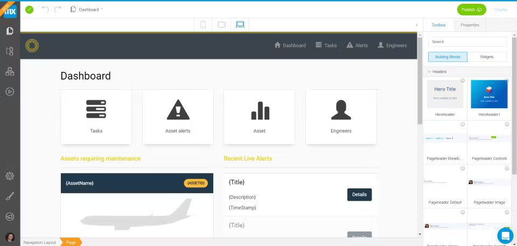Select the Dashboard page title
The width and height of the screenshot is (517, 246).
[86, 76]
